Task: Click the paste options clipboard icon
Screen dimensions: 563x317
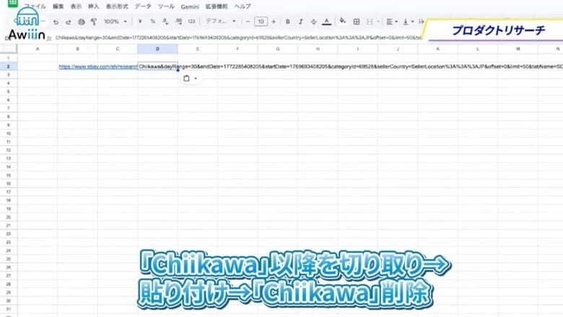Action: pos(186,78)
